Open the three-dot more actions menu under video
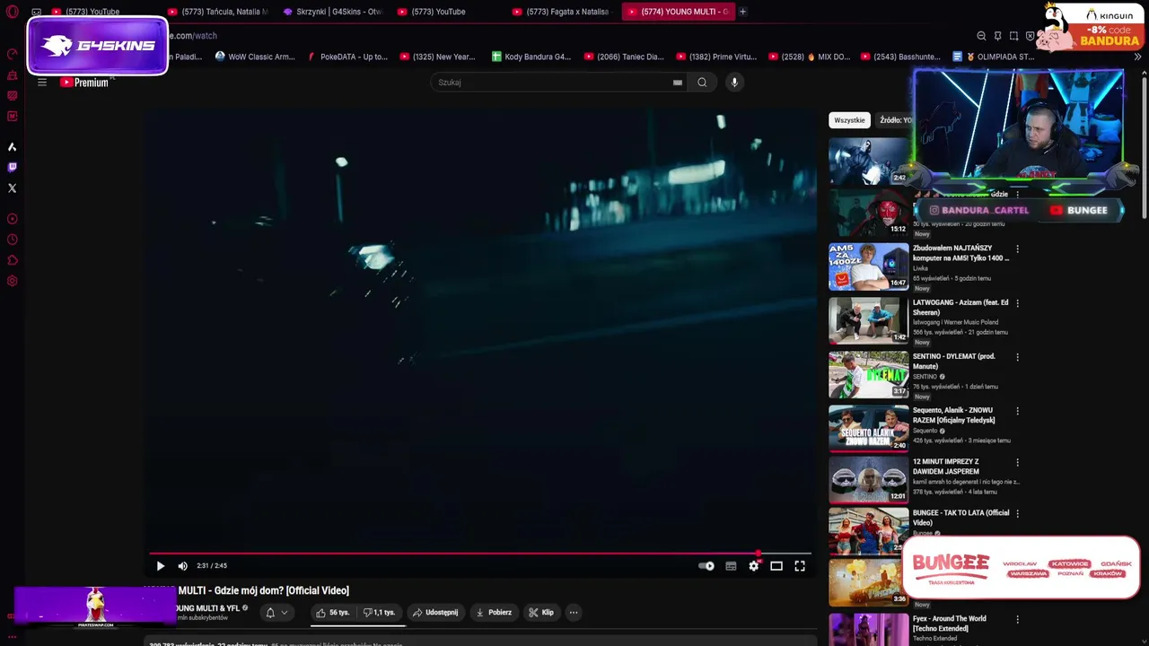 (574, 613)
